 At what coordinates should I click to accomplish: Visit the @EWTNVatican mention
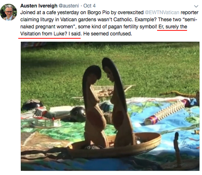162,12
